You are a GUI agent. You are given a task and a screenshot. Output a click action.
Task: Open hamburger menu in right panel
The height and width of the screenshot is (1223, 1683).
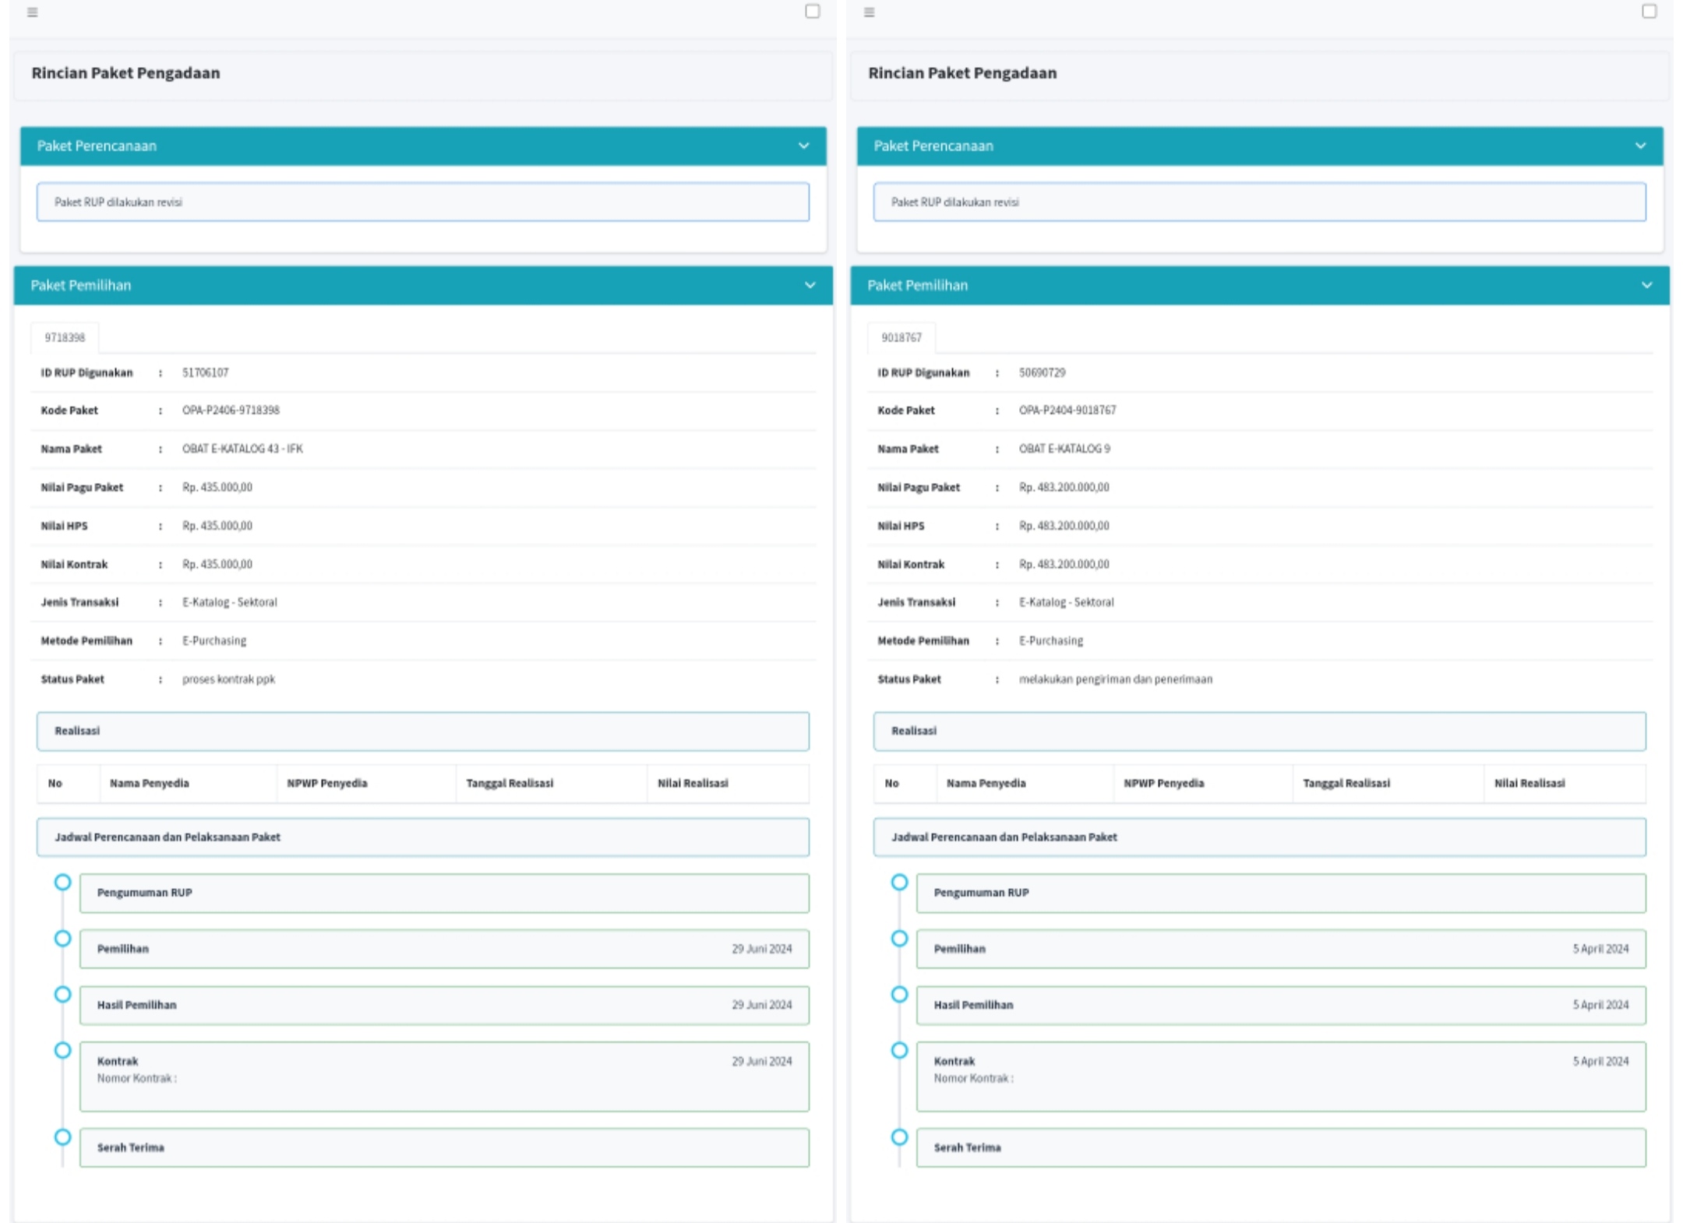870,12
